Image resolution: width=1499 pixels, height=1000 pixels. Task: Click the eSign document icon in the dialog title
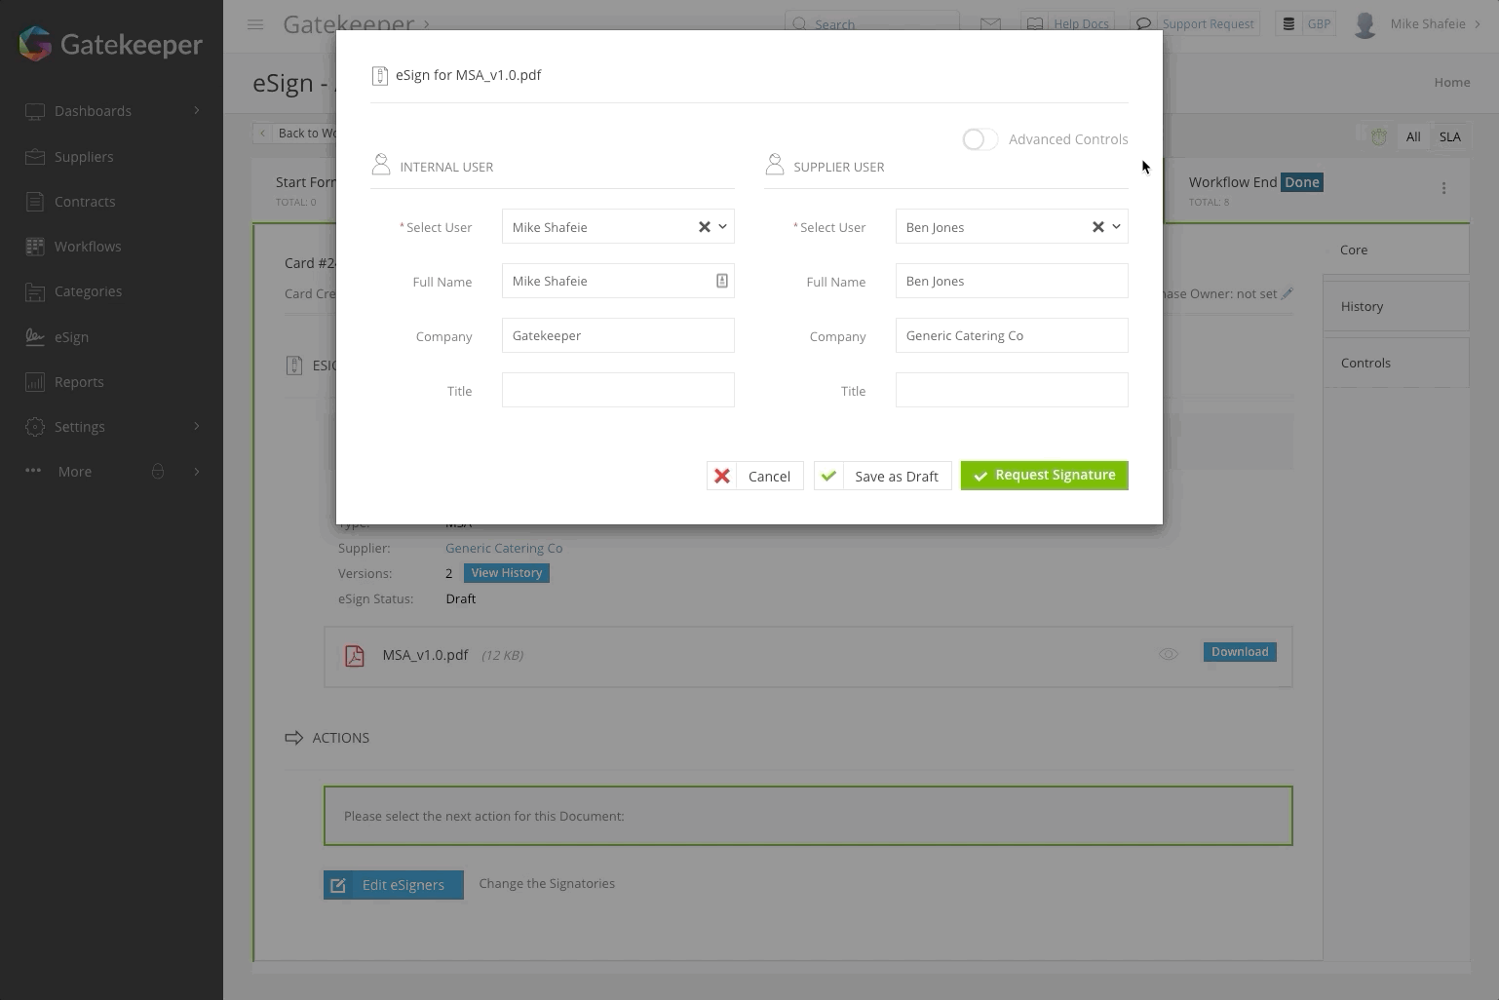tap(380, 76)
